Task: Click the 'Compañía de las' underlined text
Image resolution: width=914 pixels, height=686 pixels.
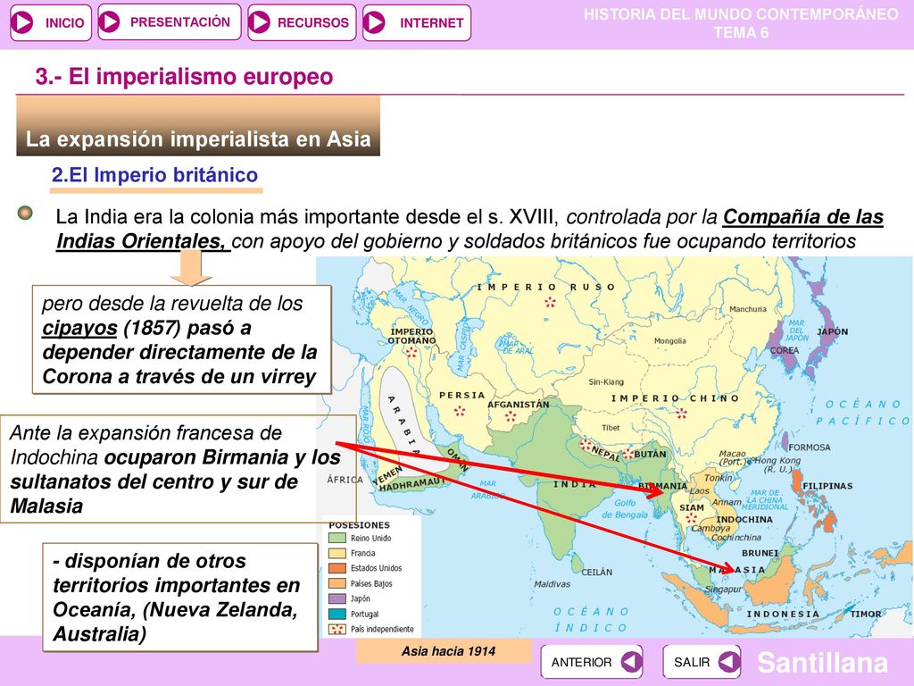Action: (x=803, y=217)
